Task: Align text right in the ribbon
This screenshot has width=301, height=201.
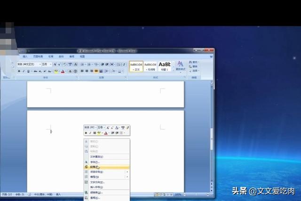Action: 92,71
